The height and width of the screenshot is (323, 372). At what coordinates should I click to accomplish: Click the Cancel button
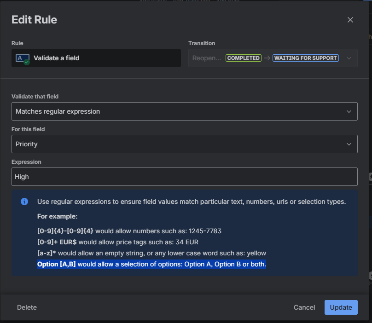pos(304,307)
